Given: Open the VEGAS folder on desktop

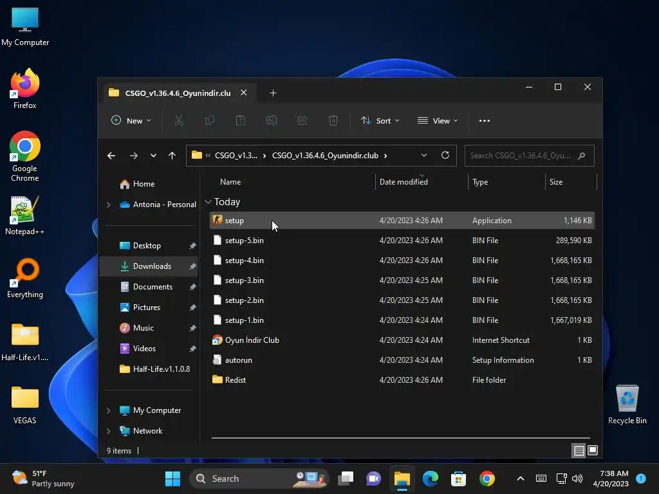Looking at the screenshot, I should (25, 405).
